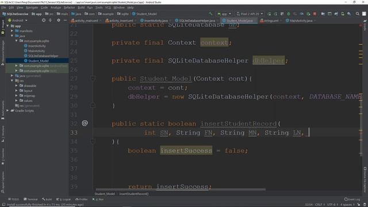Click SQLiteExercise breadcrumb in navigation bar
Viewport: 368px width, 207px height.
[x=16, y=14]
